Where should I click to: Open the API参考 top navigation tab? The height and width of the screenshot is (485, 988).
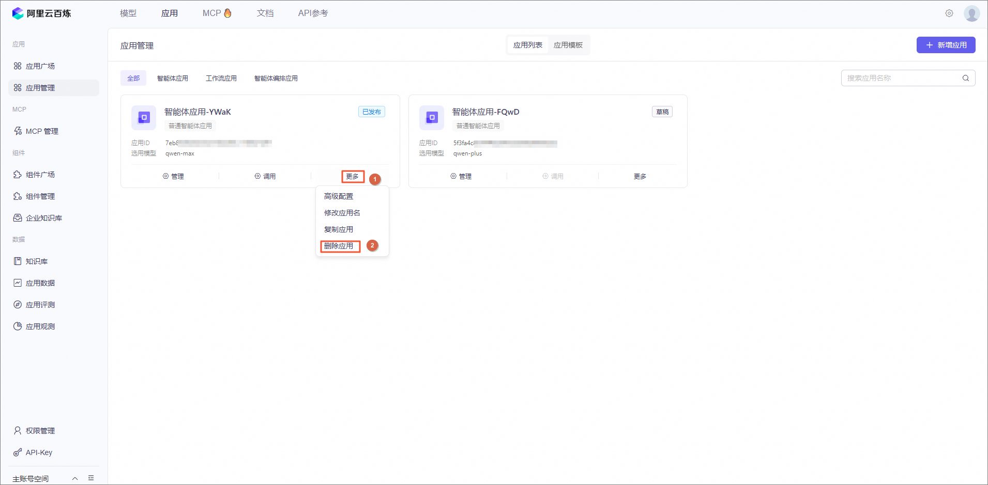pyautogui.click(x=313, y=13)
